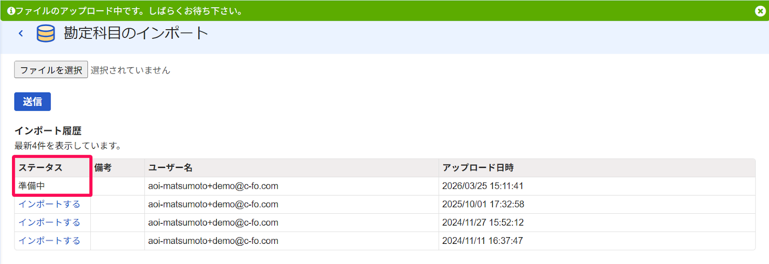Click インポートする for the 2024/11/11 upload

tap(50, 241)
